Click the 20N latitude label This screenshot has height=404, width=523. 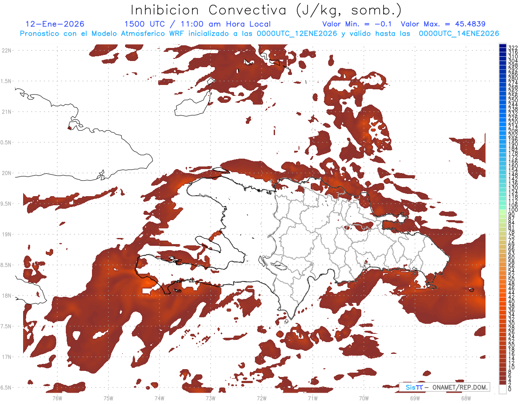point(6,173)
